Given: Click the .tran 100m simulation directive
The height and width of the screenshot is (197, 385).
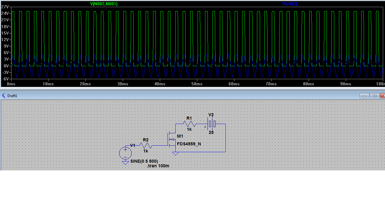Looking at the screenshot, I should click(158, 166).
